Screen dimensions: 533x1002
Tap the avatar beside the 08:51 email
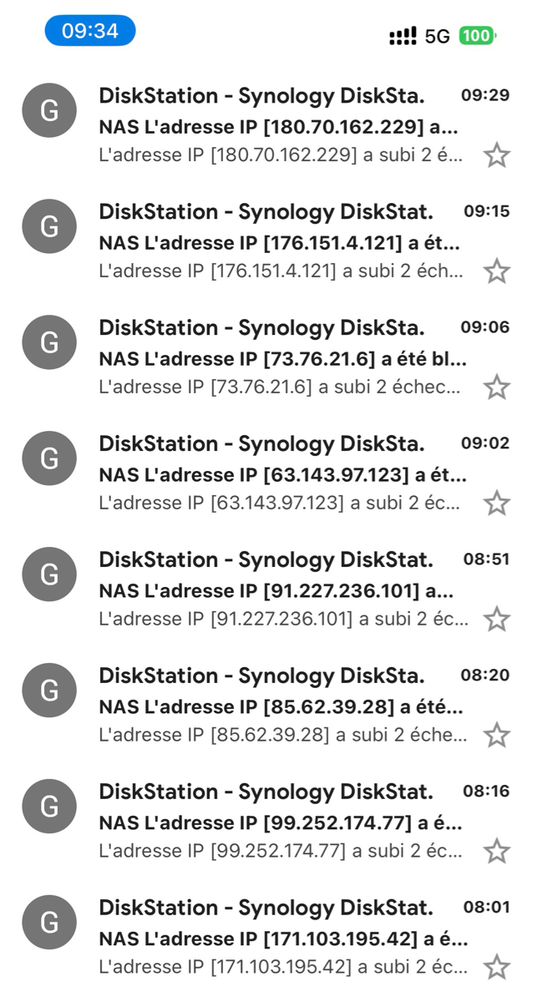point(49,574)
